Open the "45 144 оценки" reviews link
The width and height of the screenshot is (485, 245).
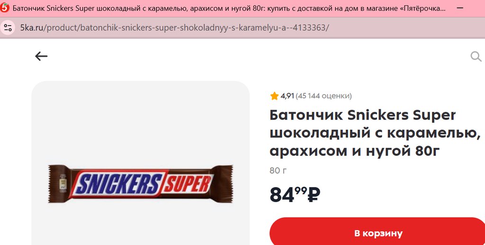[323, 96]
